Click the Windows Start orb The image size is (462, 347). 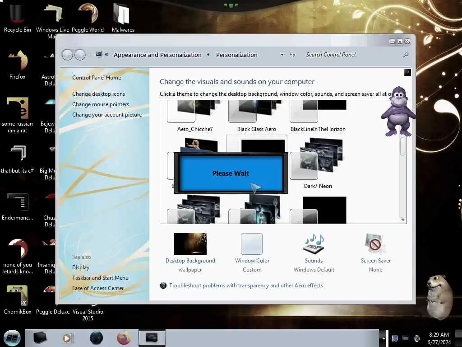(12, 338)
